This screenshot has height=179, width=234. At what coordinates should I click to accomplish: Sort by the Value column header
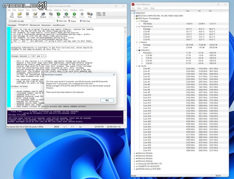click(x=191, y=11)
